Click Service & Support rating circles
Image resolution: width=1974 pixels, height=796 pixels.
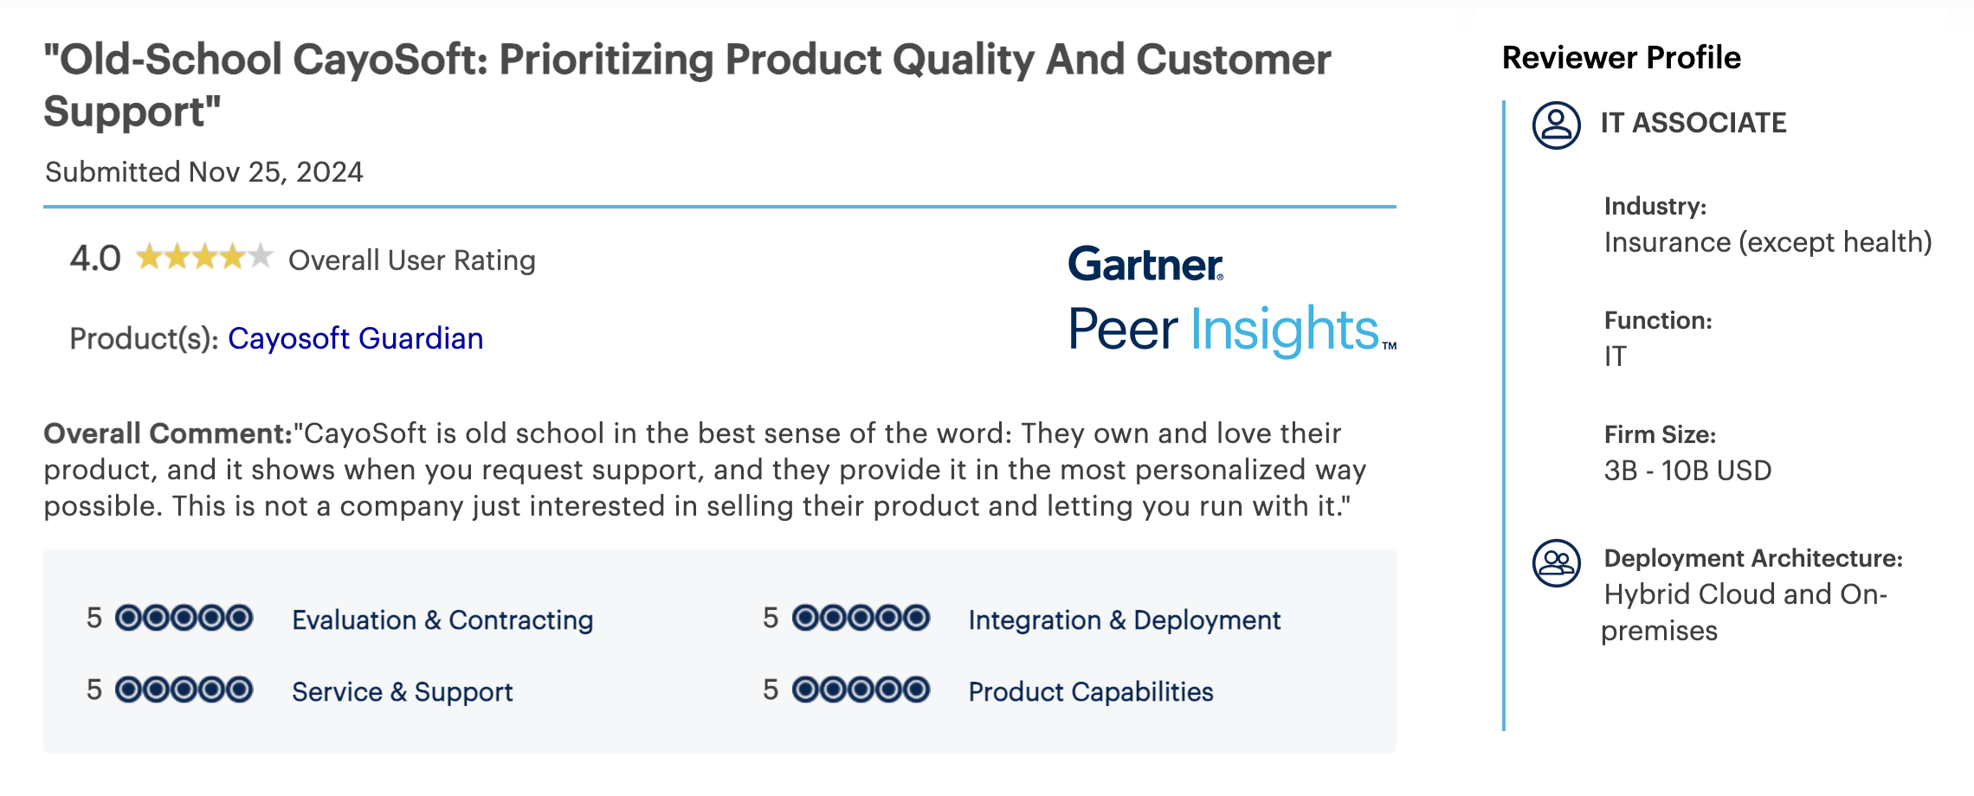[x=184, y=690]
